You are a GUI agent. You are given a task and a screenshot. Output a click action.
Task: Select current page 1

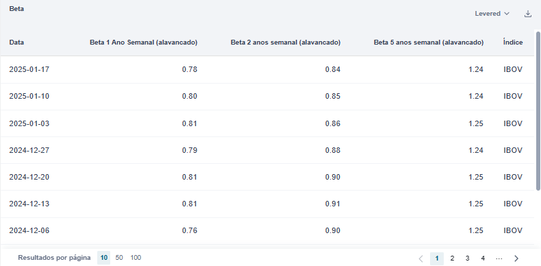pyautogui.click(x=437, y=258)
